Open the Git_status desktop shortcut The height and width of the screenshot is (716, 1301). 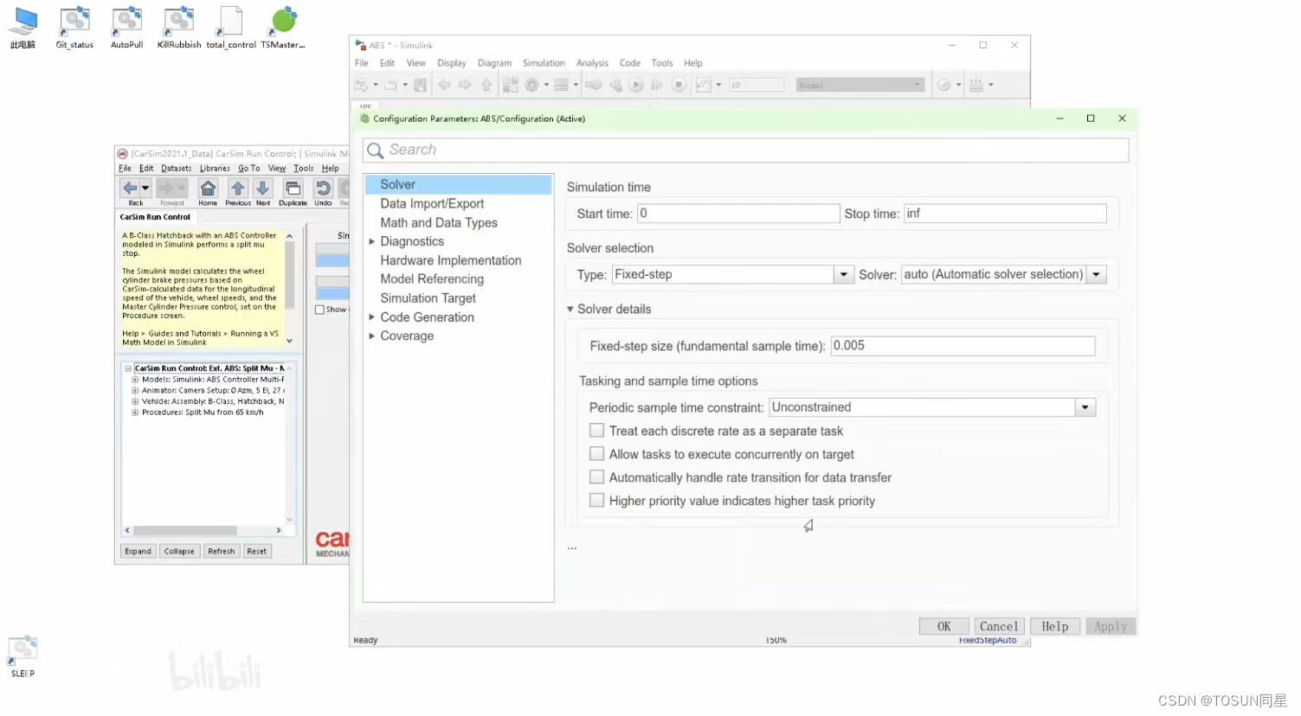(74, 28)
